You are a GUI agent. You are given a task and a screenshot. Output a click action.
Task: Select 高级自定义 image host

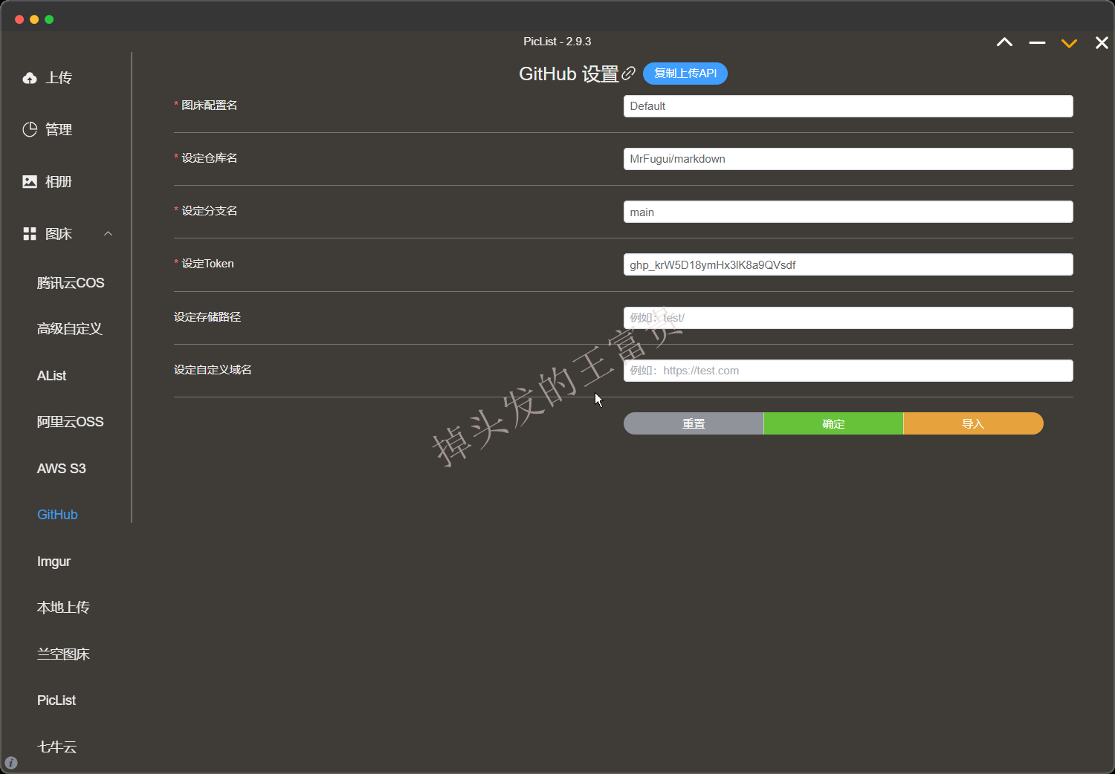pos(70,329)
